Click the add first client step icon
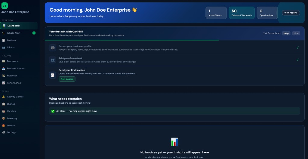Screen dimensions: 308x159 tap(53, 60)
